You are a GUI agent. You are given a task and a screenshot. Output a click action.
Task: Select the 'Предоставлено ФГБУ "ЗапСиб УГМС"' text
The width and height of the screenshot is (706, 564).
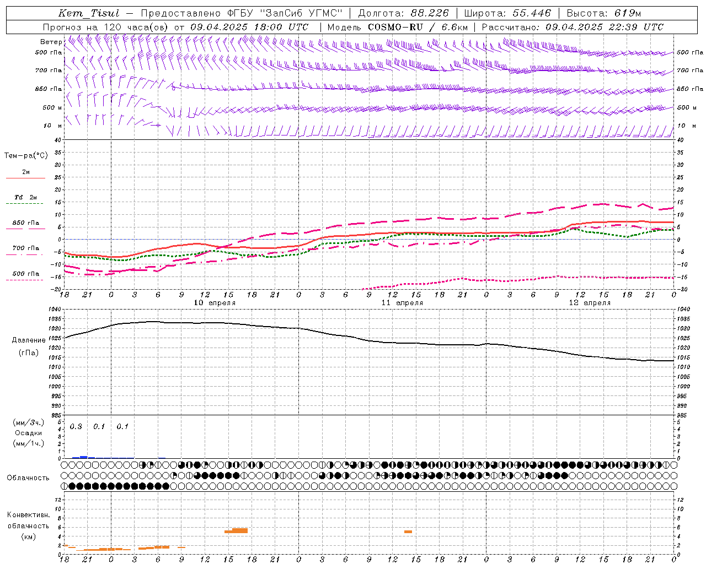tap(242, 14)
